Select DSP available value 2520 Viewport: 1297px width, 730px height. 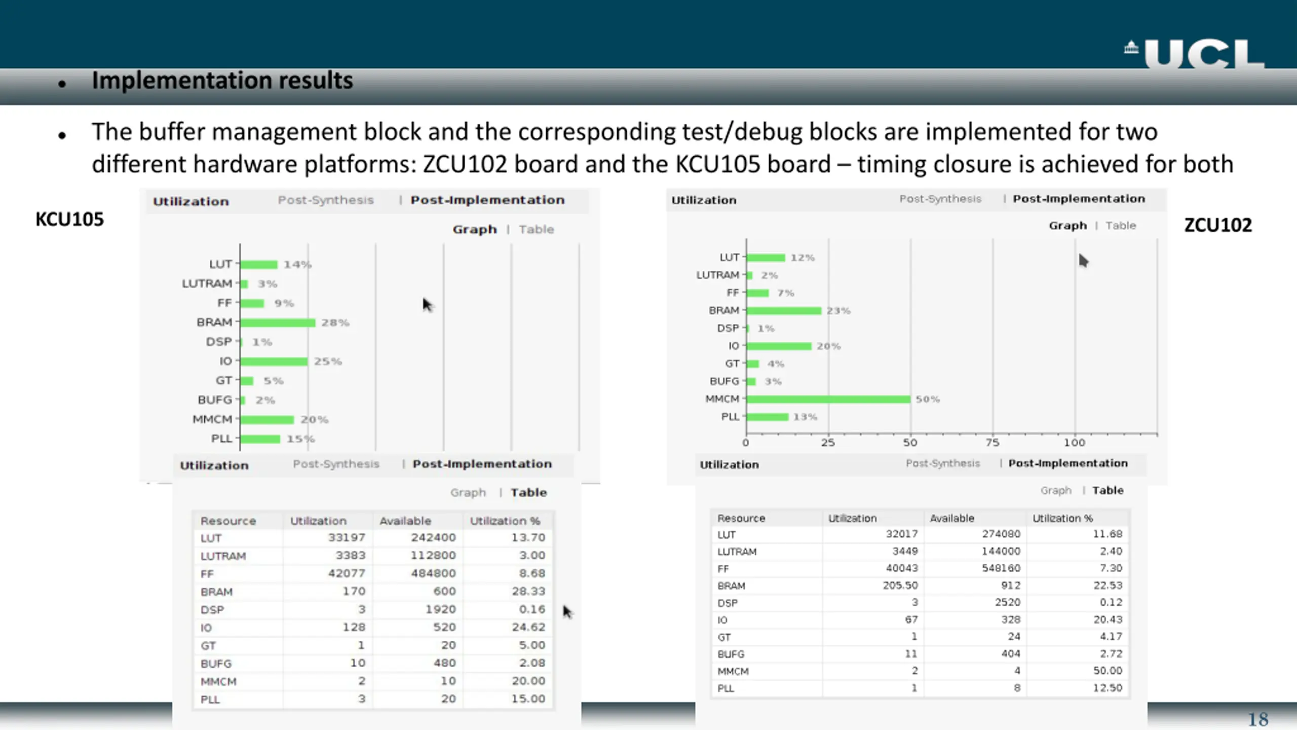1008,603
